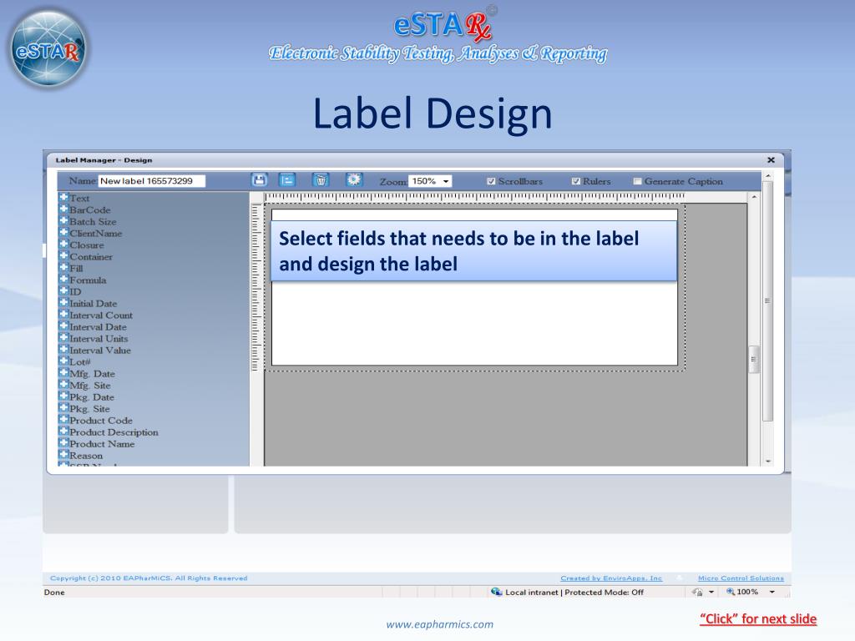Select the Pkg. Date field text
The width and height of the screenshot is (855, 641).
[92, 396]
